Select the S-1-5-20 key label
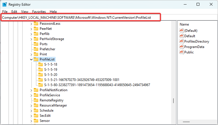The height and width of the screenshot is (125, 218). (x=51, y=75)
